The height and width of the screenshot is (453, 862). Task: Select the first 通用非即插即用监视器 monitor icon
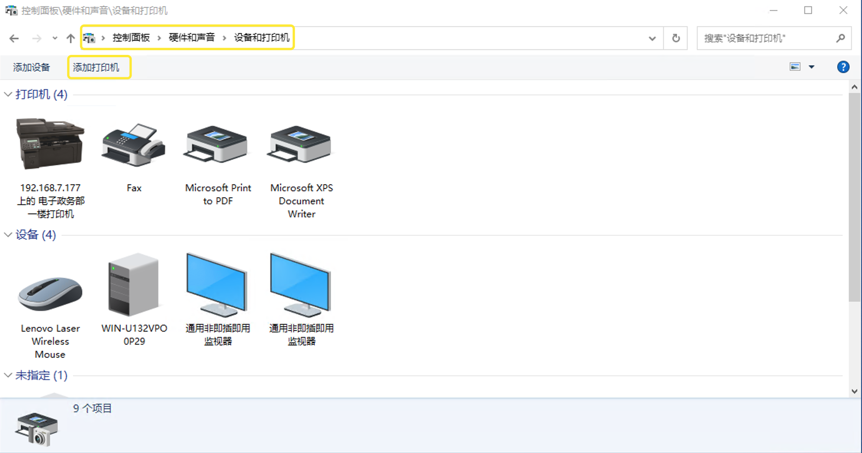(x=217, y=285)
